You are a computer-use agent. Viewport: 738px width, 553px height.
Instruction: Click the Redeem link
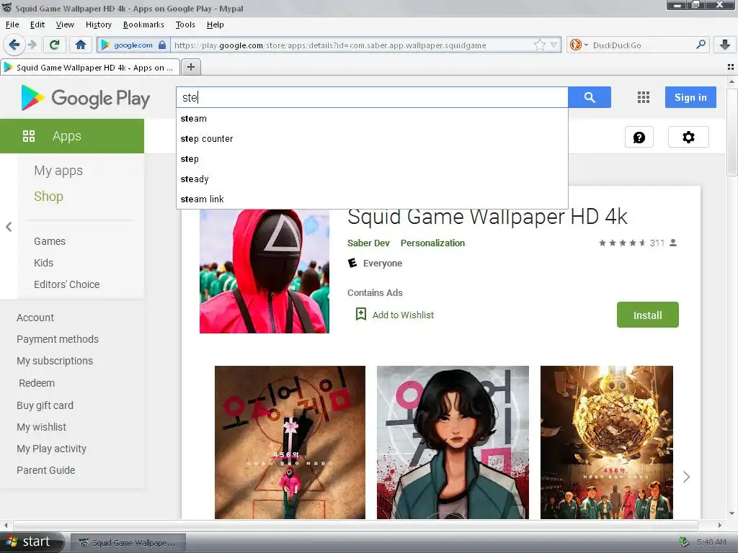(37, 383)
